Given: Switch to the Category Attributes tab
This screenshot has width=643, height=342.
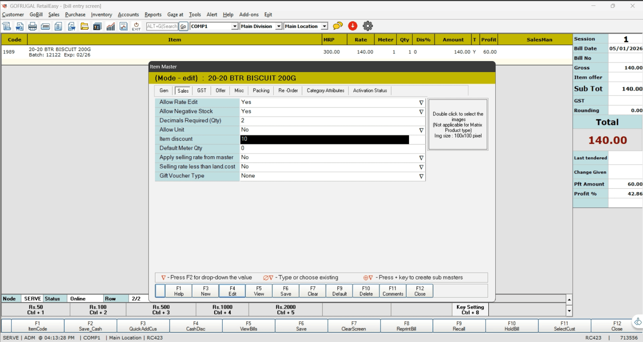Looking at the screenshot, I should [x=326, y=90].
